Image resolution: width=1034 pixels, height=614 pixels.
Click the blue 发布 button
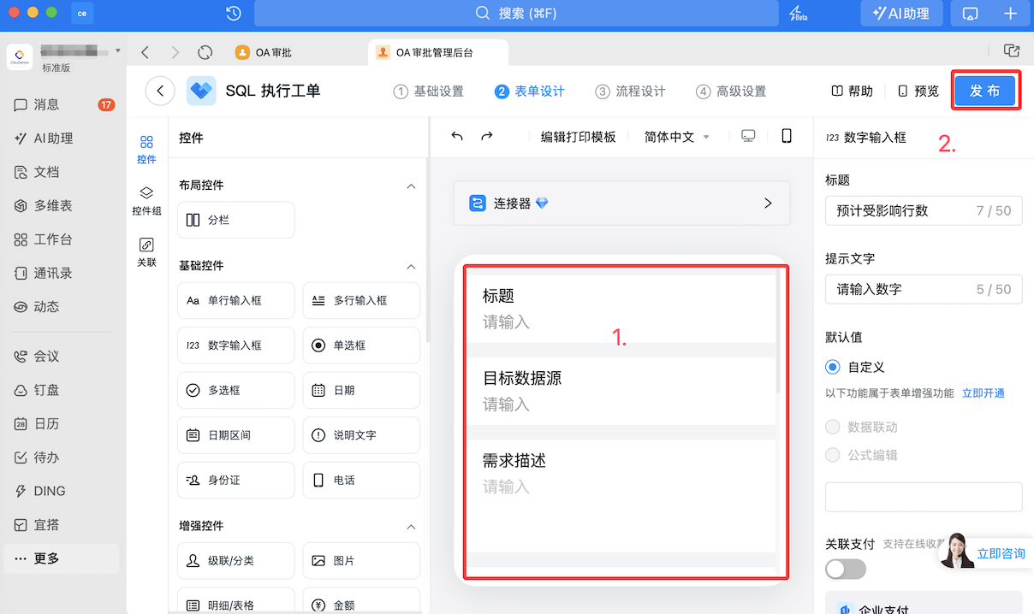[985, 91]
